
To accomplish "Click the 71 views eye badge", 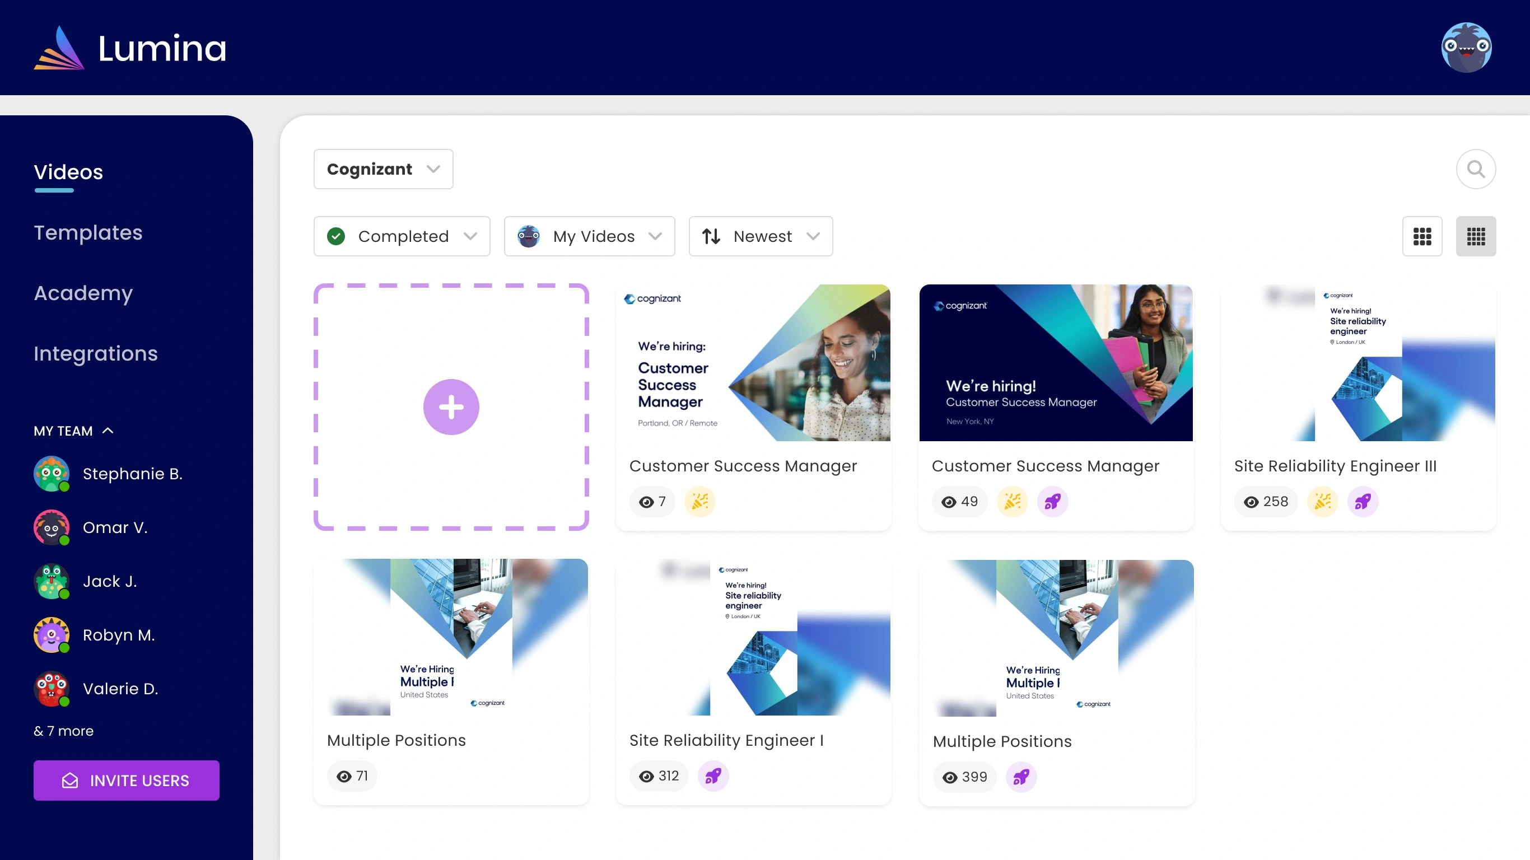I will tap(352, 776).
